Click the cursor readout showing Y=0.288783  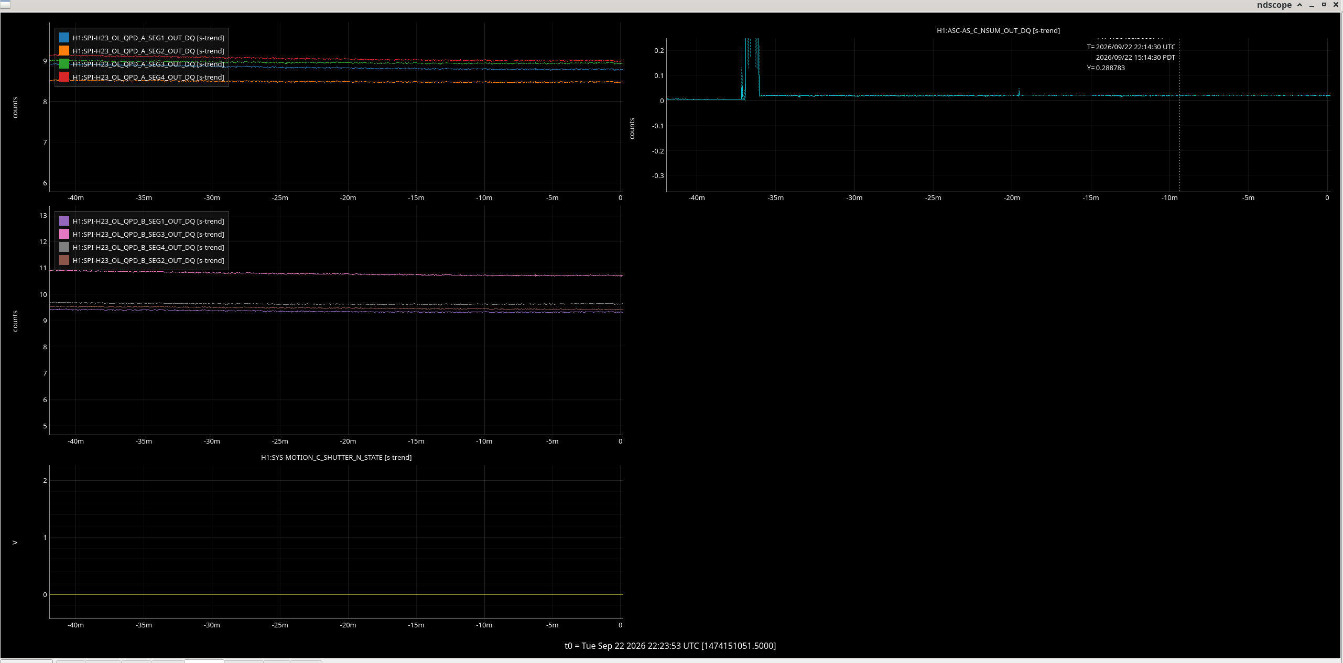pyautogui.click(x=1106, y=68)
